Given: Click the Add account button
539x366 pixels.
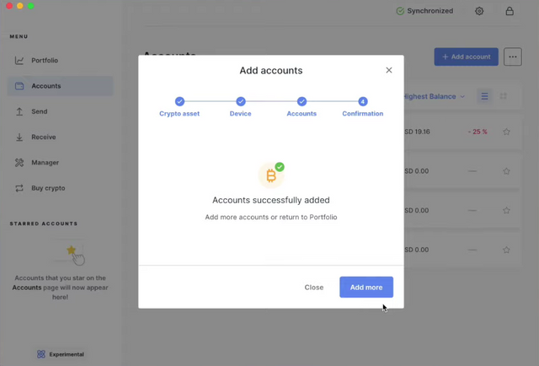Looking at the screenshot, I should [x=466, y=57].
